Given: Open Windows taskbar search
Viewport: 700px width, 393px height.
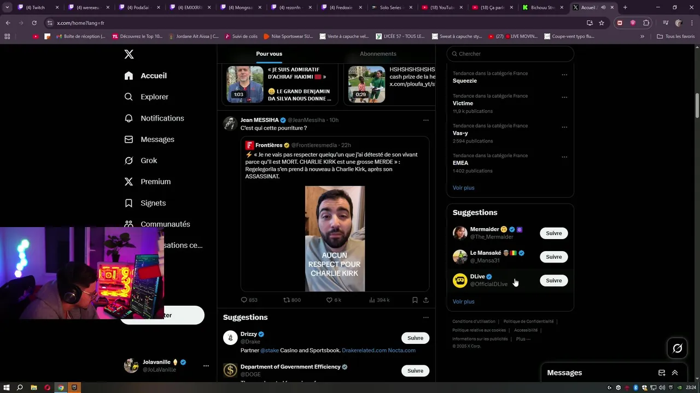Looking at the screenshot, I should [20, 388].
